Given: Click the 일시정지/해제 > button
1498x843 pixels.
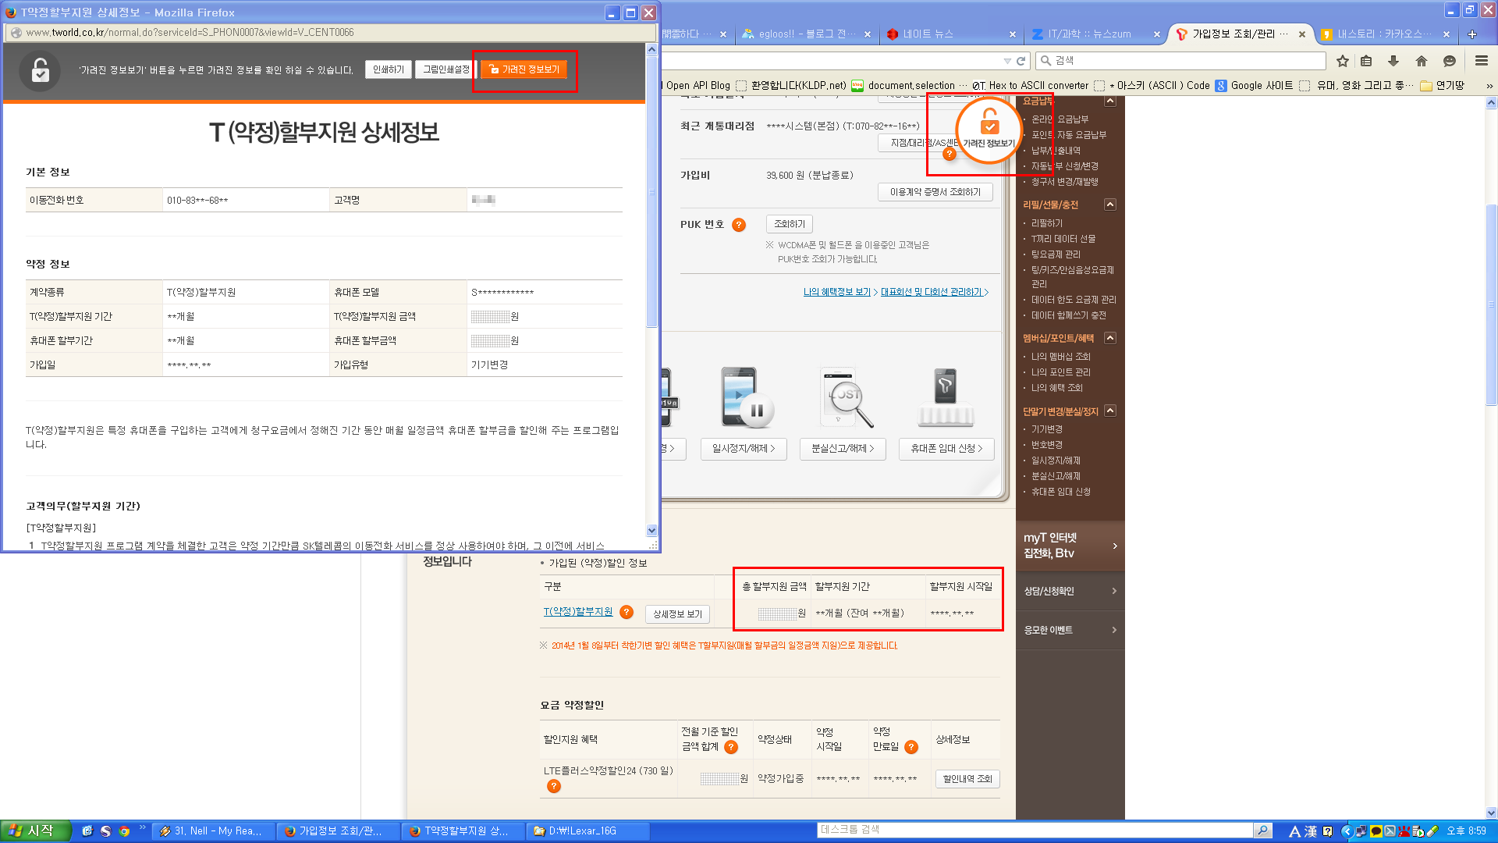Looking at the screenshot, I should [743, 449].
